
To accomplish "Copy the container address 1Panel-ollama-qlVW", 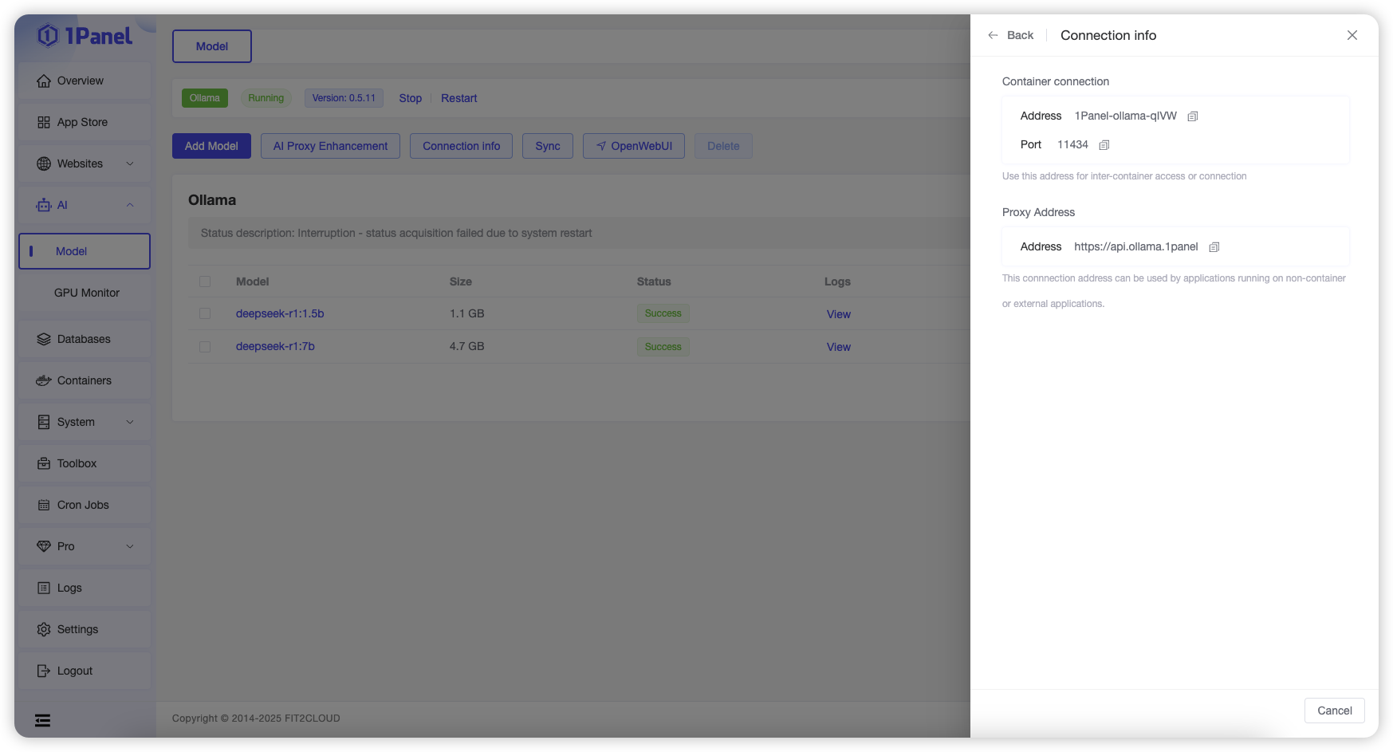I will pos(1192,116).
